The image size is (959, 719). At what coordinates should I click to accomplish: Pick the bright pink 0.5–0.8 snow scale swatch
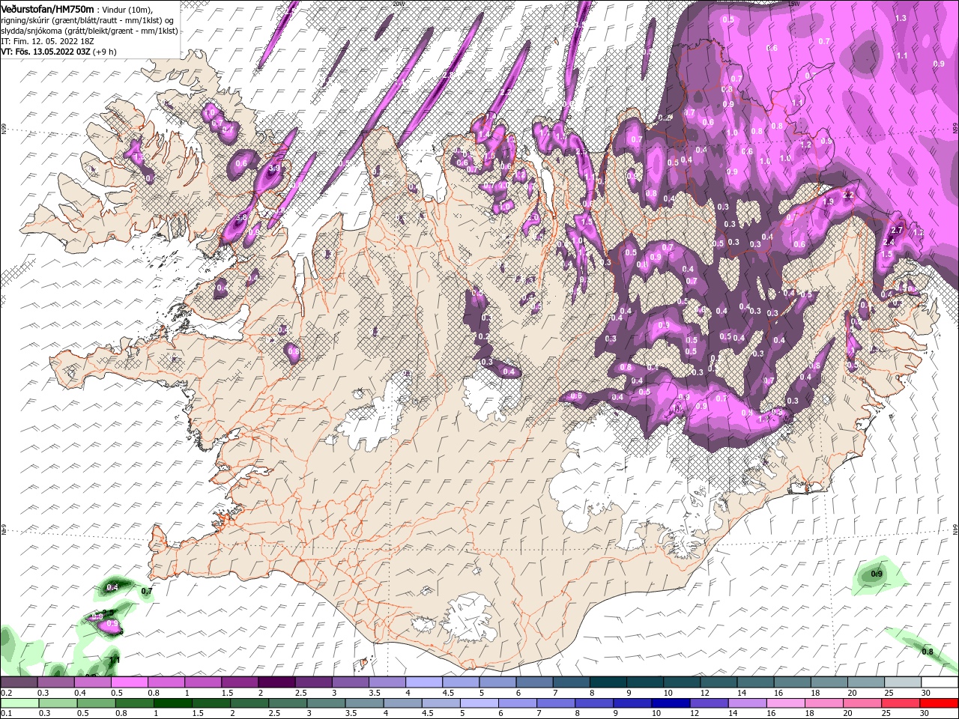[129, 682]
